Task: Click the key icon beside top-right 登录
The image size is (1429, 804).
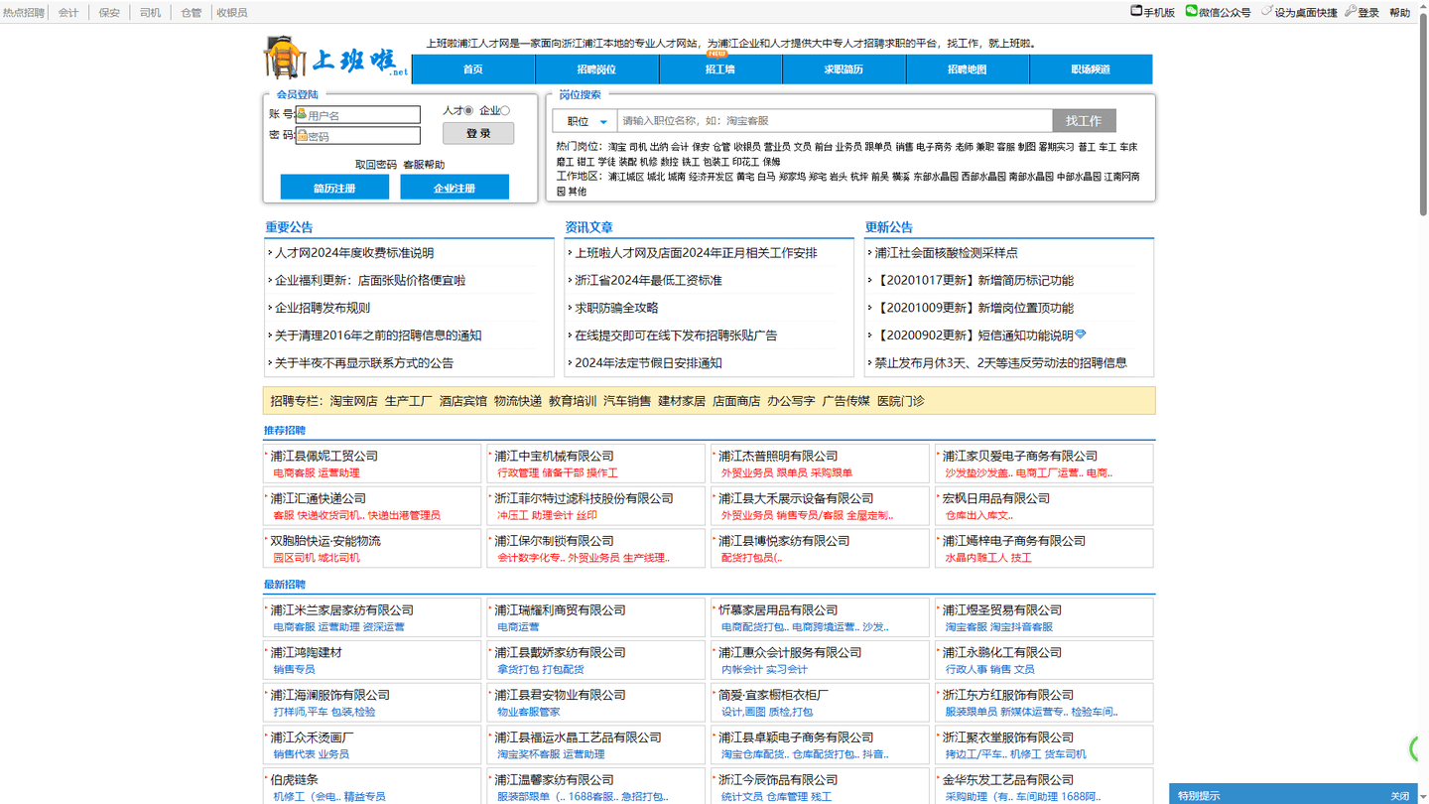Action: click(1351, 11)
